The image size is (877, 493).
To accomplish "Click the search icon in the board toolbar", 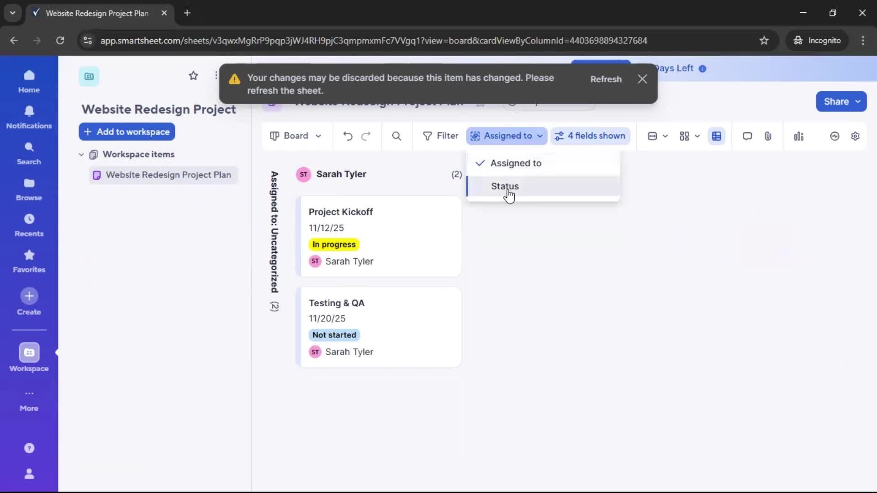I will (x=396, y=136).
